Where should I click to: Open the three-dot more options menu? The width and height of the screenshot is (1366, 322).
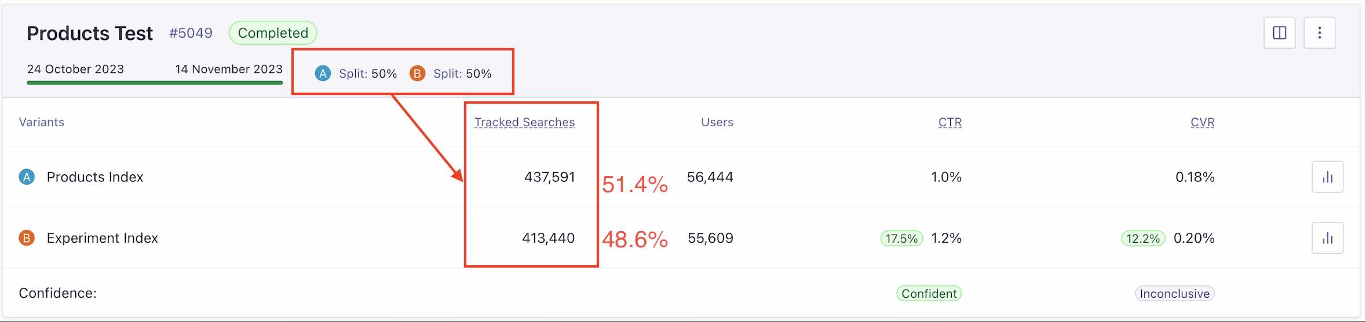click(1319, 33)
